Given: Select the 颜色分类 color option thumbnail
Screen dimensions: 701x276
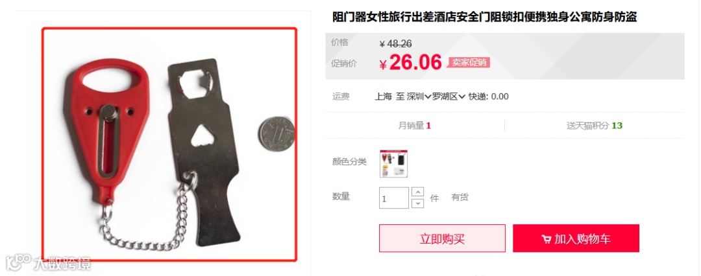Looking at the screenshot, I should [x=394, y=163].
